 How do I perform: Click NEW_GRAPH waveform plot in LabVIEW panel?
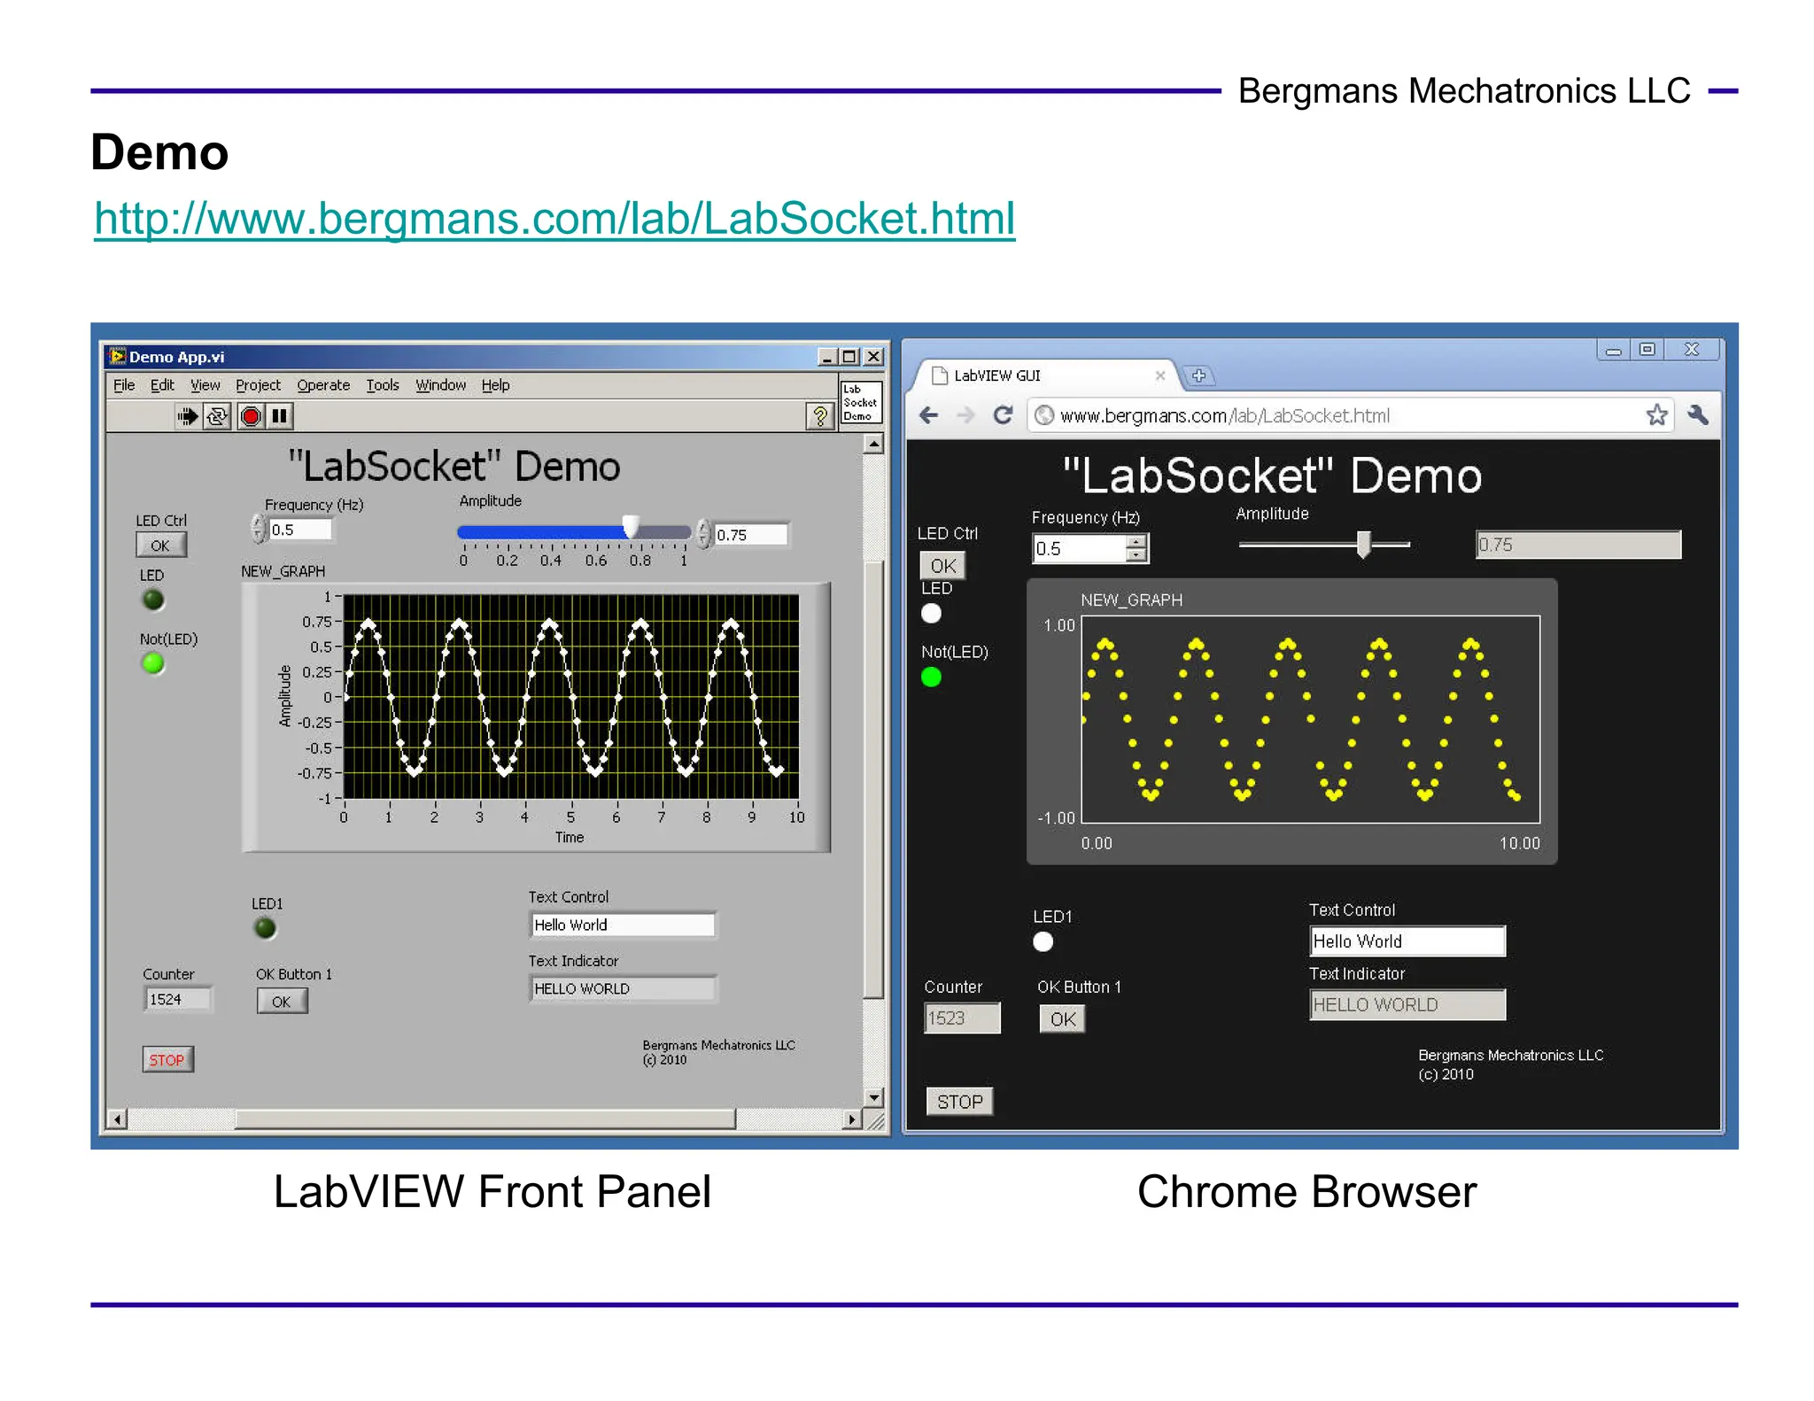coord(571,697)
